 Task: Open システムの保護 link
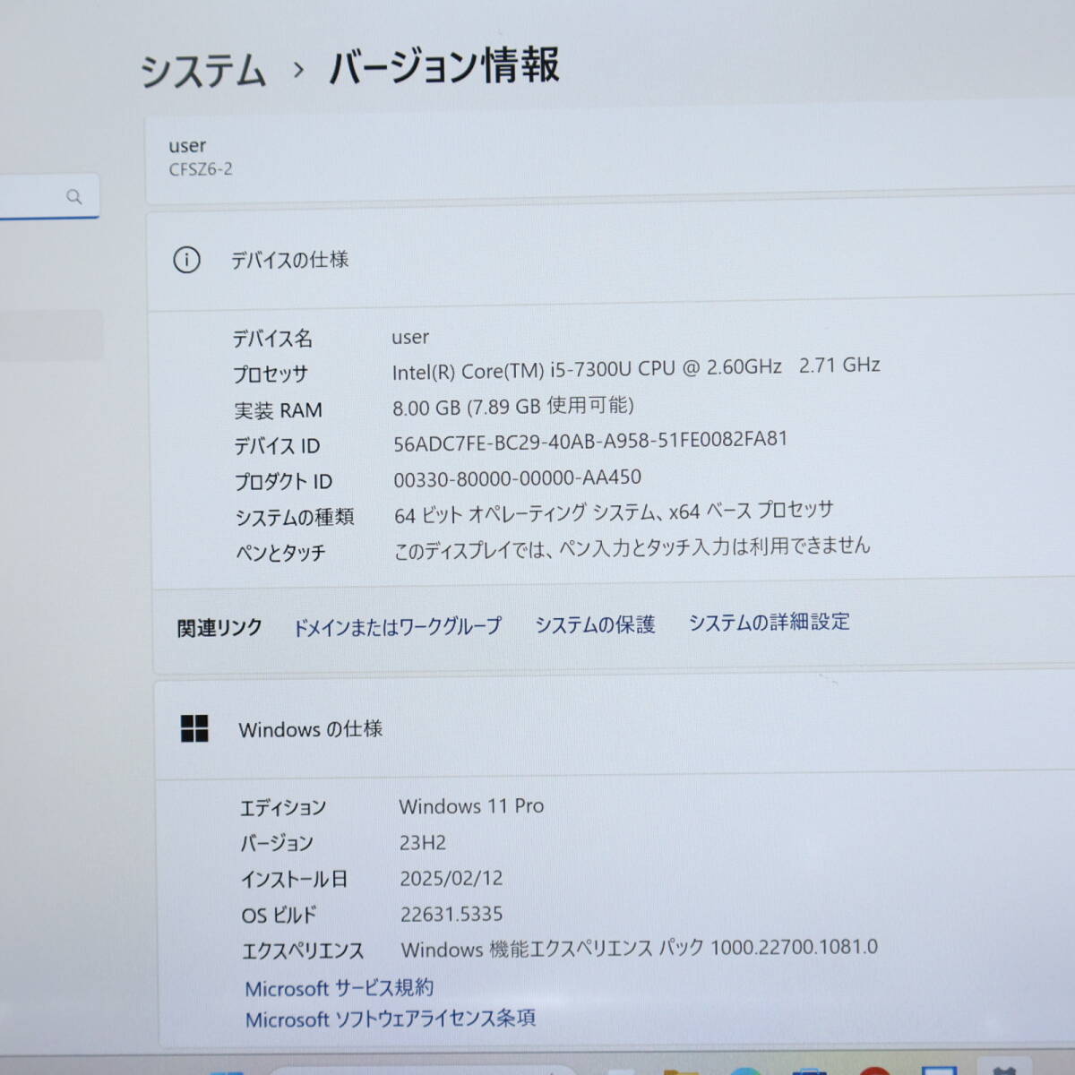click(596, 624)
